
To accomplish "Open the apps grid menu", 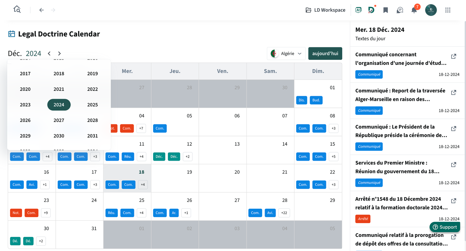I will pos(448,10).
